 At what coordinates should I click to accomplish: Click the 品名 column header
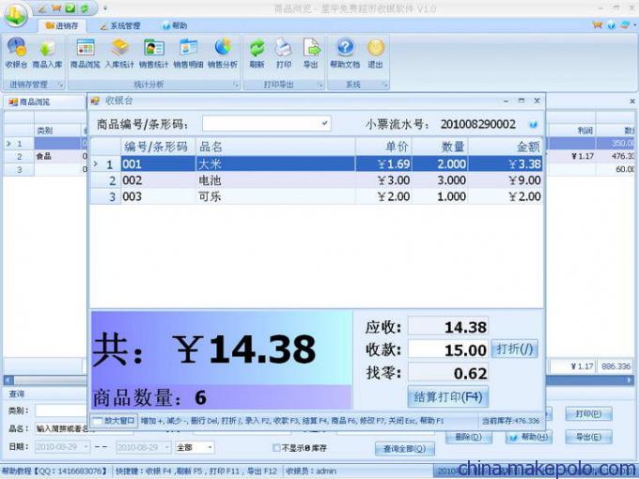pyautogui.click(x=275, y=147)
